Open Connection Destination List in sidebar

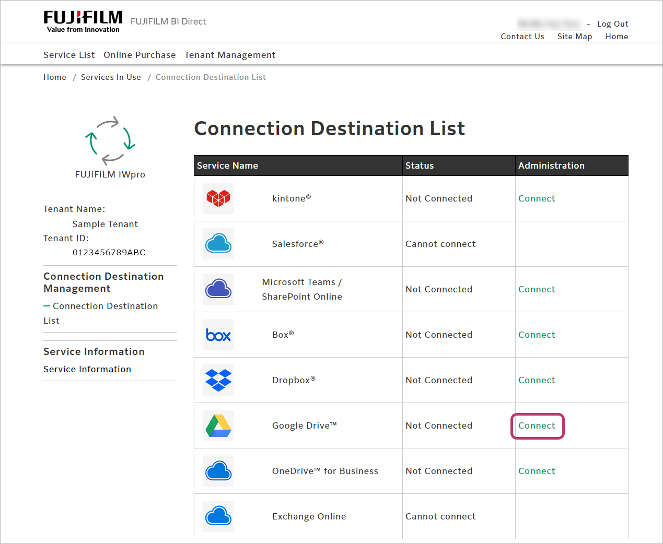tap(101, 313)
